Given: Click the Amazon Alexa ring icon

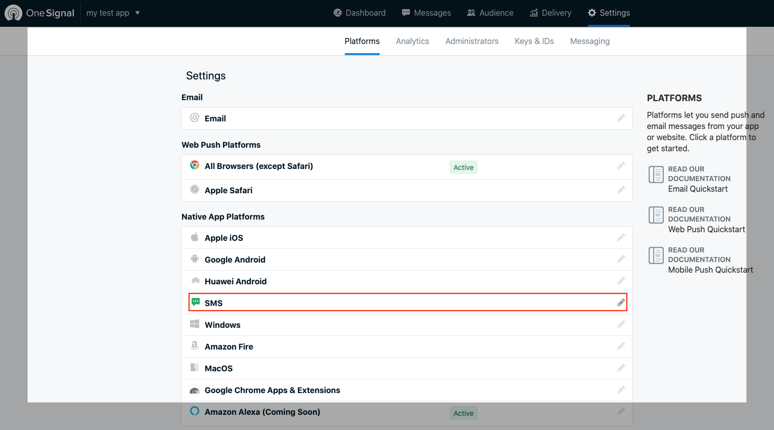Looking at the screenshot, I should pyautogui.click(x=195, y=411).
